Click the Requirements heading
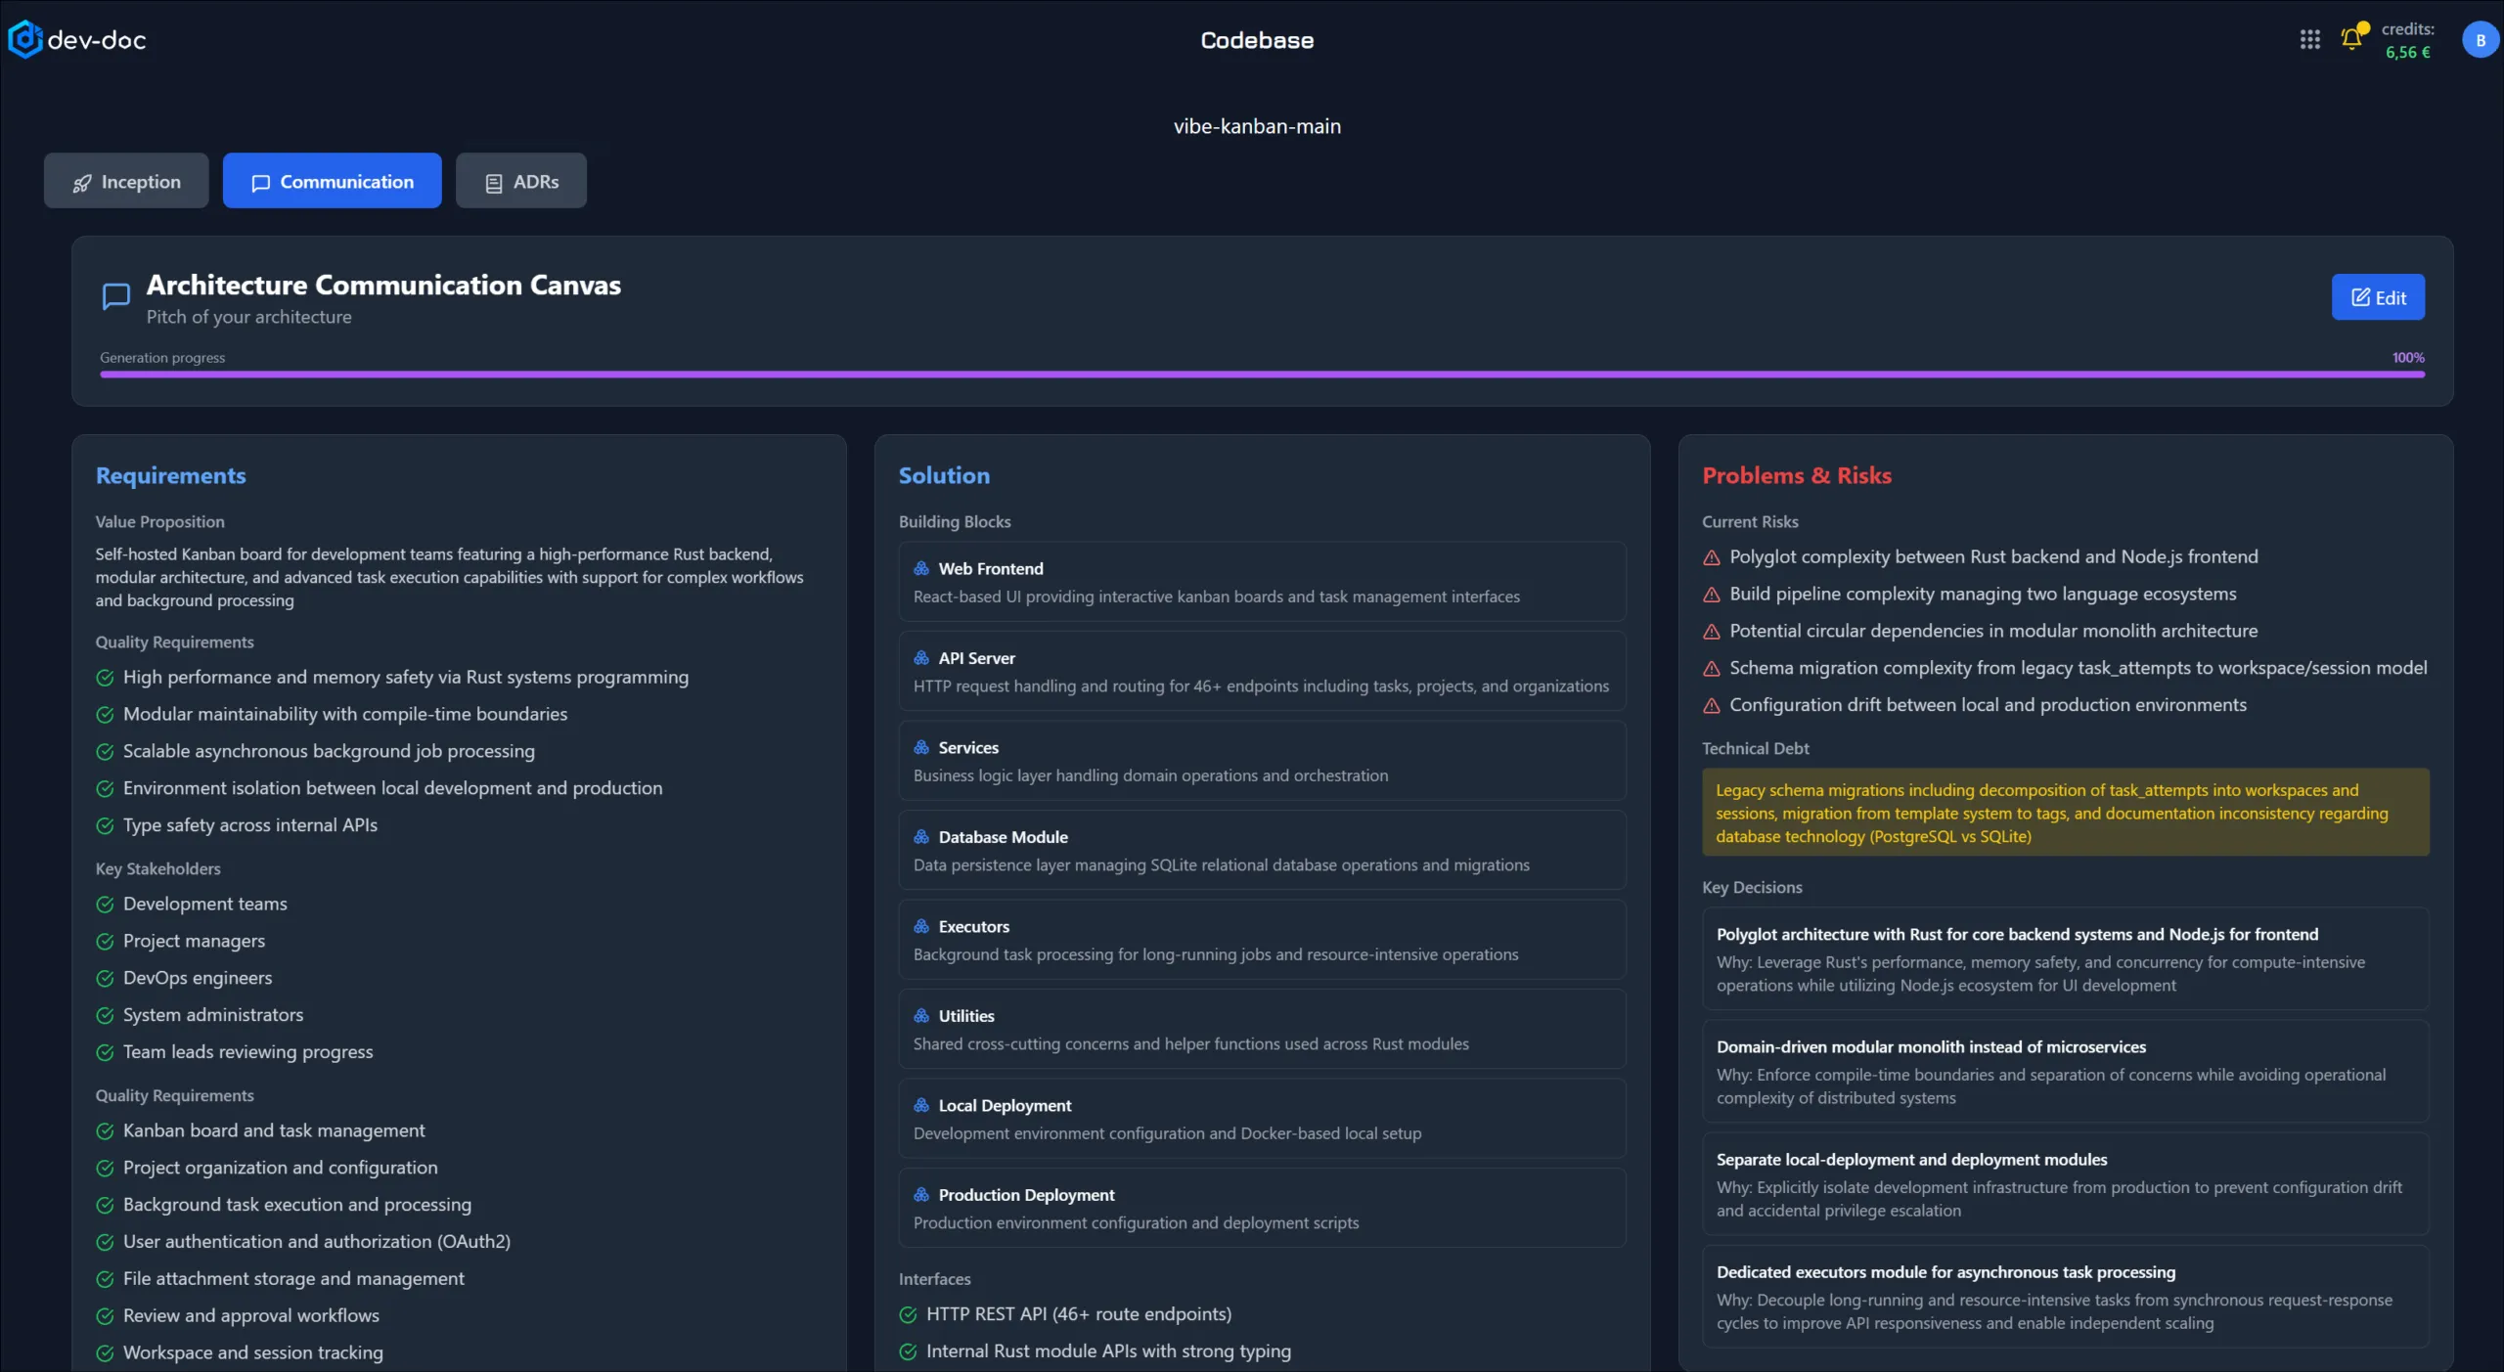2504x1372 pixels. coord(171,475)
